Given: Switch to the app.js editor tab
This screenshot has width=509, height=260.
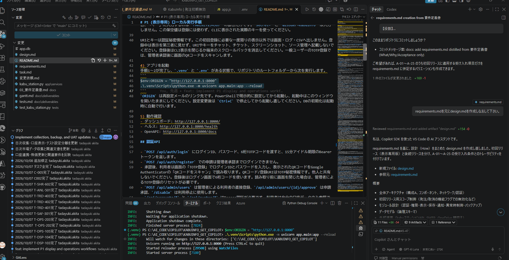Looking at the screenshot, I should point(224,9).
